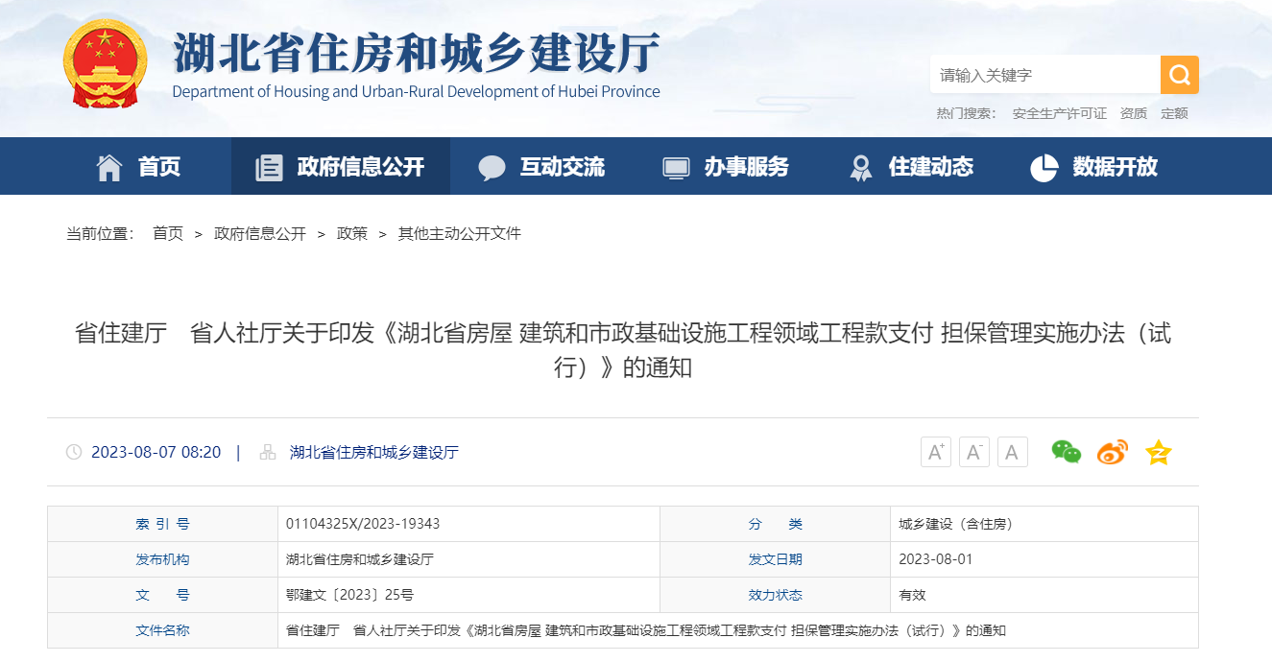Open the 办事服务 navigation tab

point(727,166)
